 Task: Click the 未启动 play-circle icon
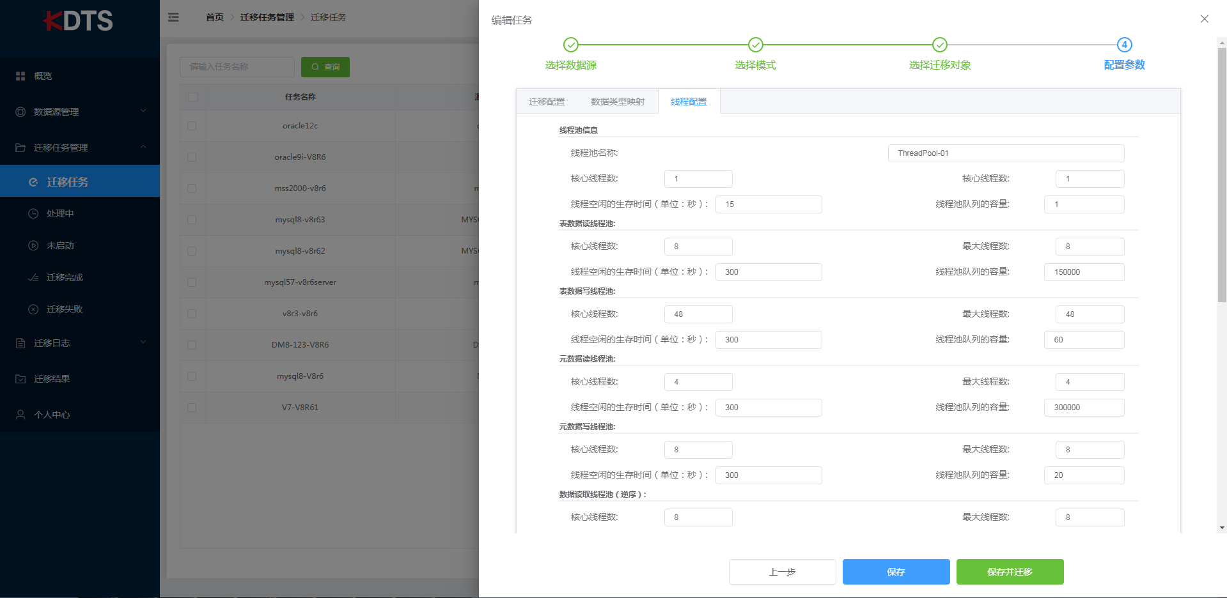33,245
